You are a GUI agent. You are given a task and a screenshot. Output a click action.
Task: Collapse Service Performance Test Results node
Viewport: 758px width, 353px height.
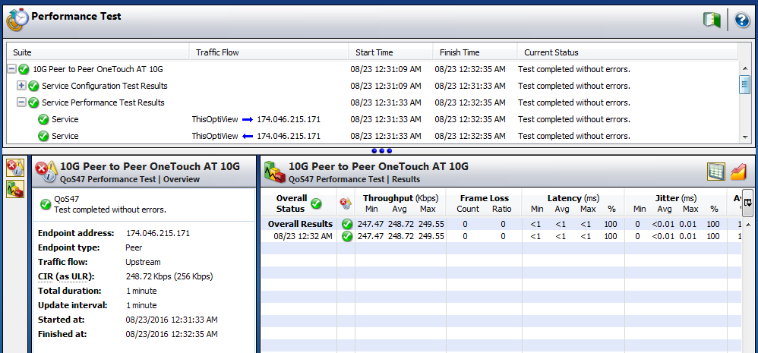point(21,102)
